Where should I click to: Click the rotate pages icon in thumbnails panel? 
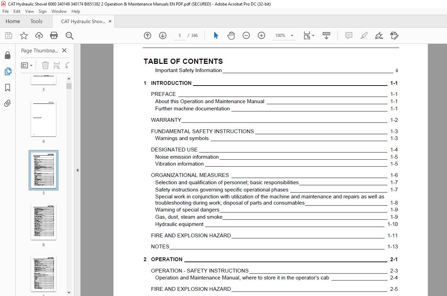pyautogui.click(x=67, y=65)
